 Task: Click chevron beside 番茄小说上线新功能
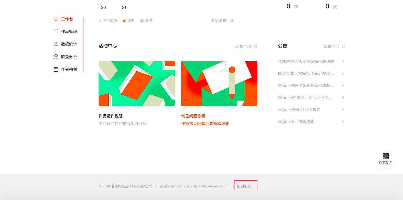343,121
